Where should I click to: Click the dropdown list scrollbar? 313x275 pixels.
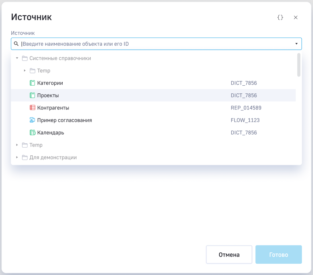[299, 65]
